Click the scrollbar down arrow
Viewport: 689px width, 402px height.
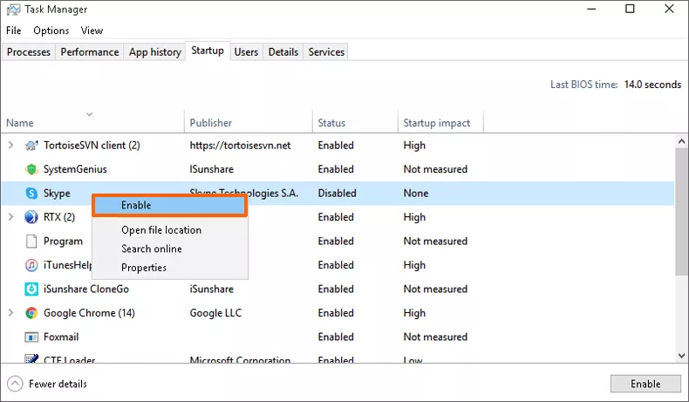681,356
